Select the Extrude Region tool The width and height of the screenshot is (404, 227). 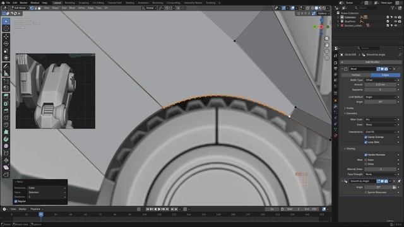(x=6, y=96)
